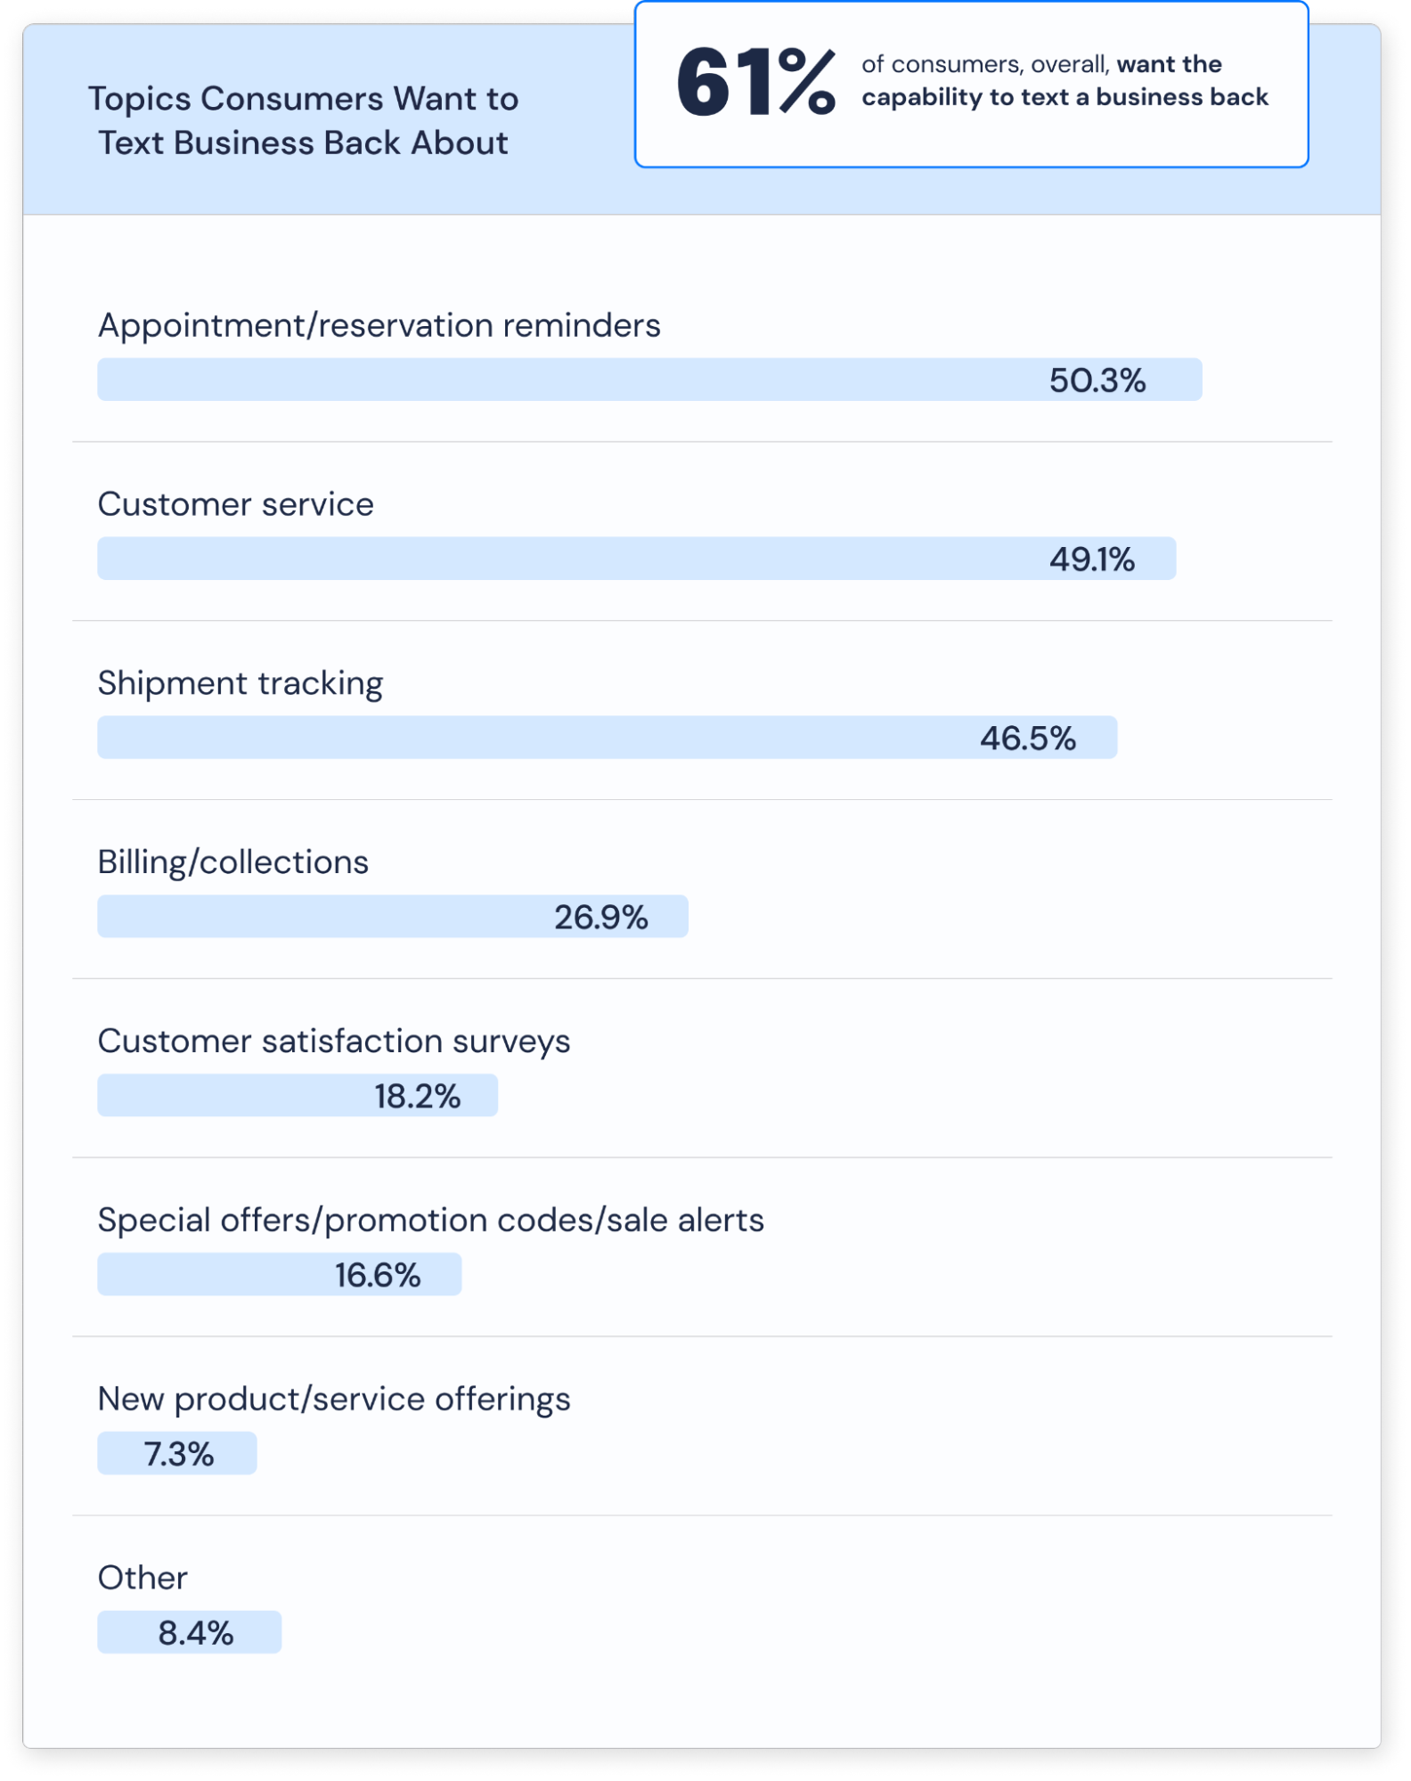The height and width of the screenshot is (1781, 1411).
Task: Click the 50.3% appointment reminders bar
Action: pos(649,380)
